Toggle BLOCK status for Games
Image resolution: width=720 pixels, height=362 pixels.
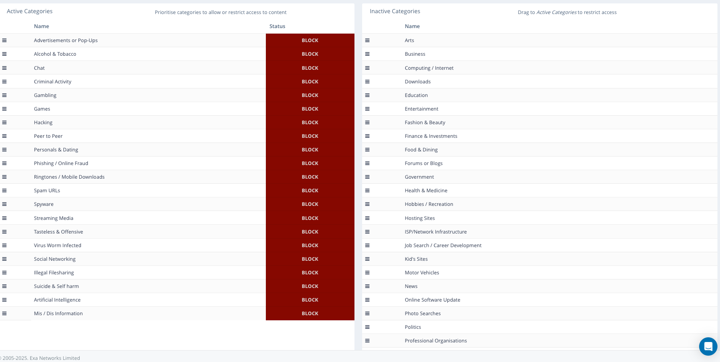tap(310, 109)
